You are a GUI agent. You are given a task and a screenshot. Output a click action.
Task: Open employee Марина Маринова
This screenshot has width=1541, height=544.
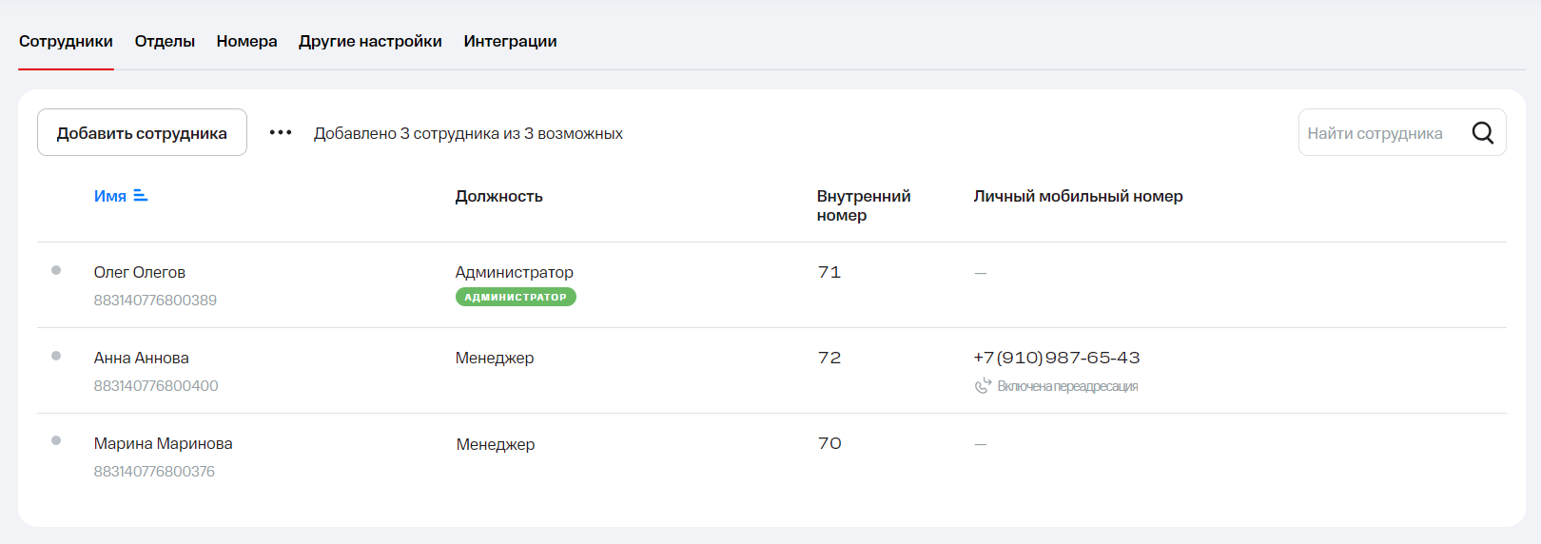tap(163, 443)
